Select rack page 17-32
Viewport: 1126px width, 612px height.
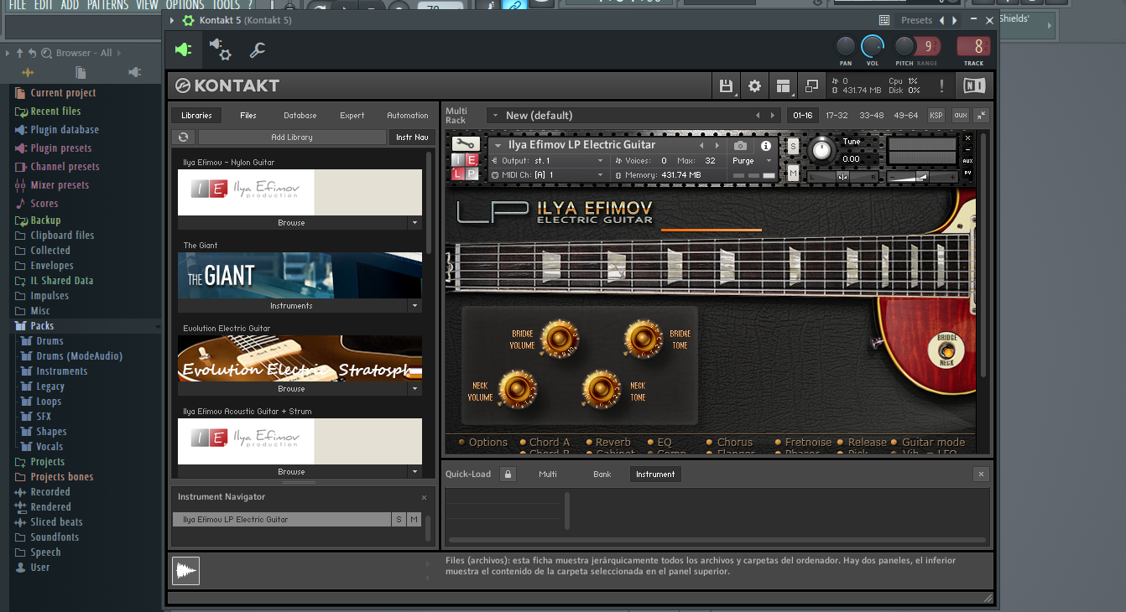837,115
